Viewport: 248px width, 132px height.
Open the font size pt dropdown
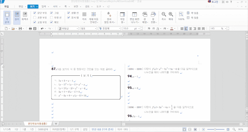[x=139, y=29]
